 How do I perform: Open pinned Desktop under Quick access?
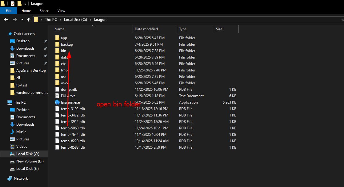coord(23,41)
